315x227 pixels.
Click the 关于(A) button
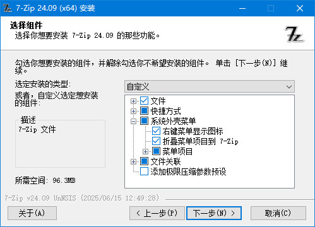point(32,213)
